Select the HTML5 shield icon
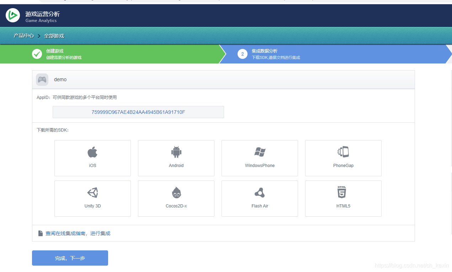This screenshot has width=452, height=272. point(342,192)
